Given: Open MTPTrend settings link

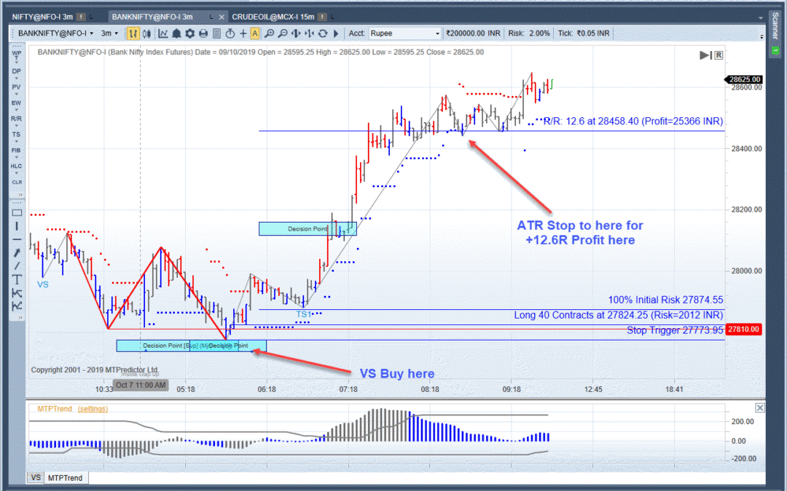Looking at the screenshot, I should [93, 409].
